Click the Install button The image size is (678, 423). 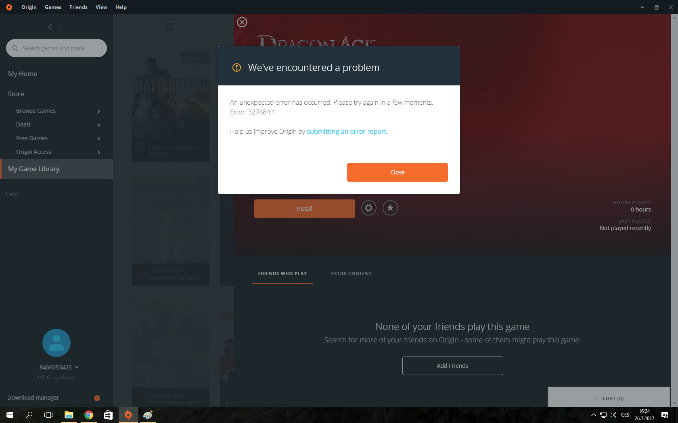305,209
